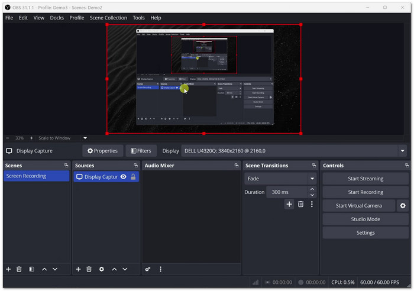This screenshot has height=291, width=414.
Task: Select the Screen Recording scene
Action: click(x=37, y=176)
